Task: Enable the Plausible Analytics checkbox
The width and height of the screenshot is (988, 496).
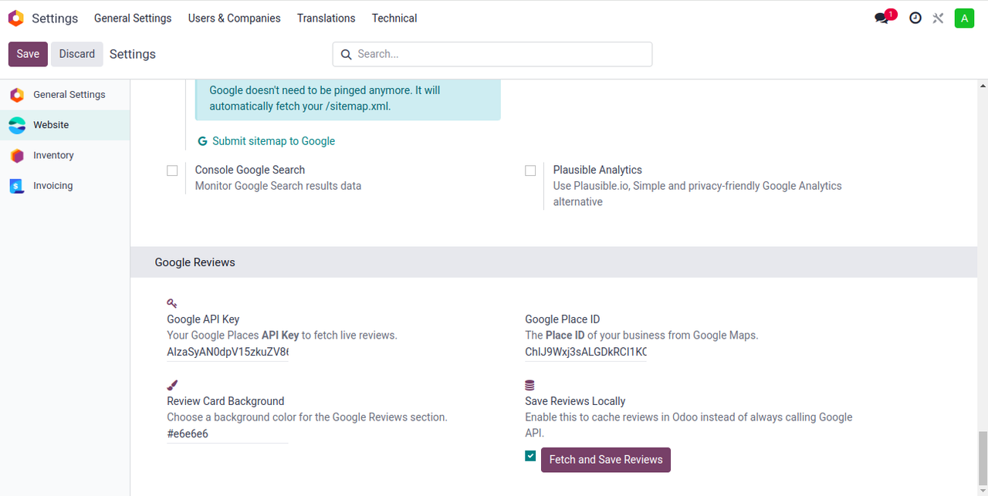Action: coord(530,170)
